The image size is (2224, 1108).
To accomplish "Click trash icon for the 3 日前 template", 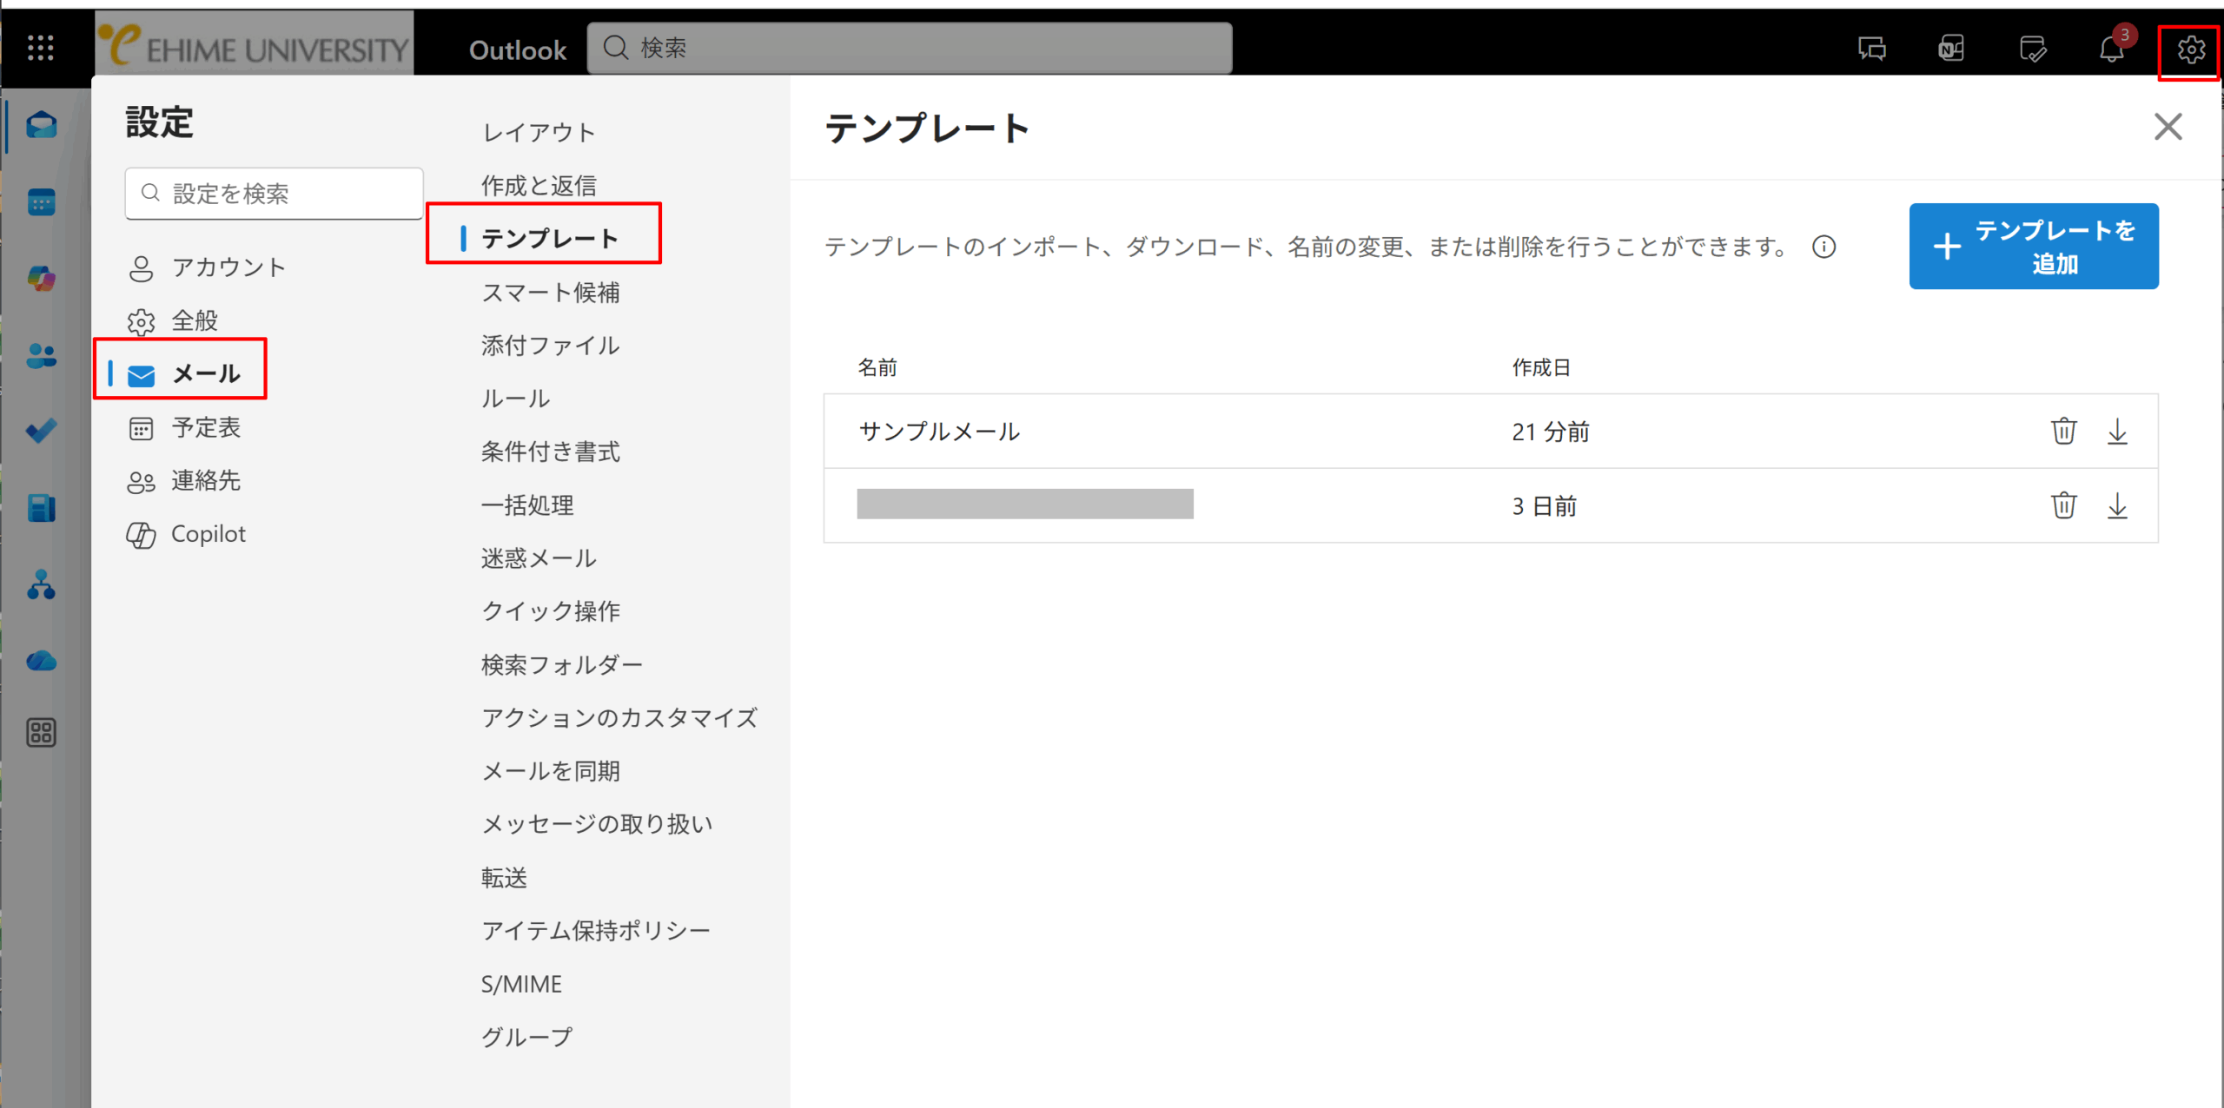I will tap(2063, 505).
